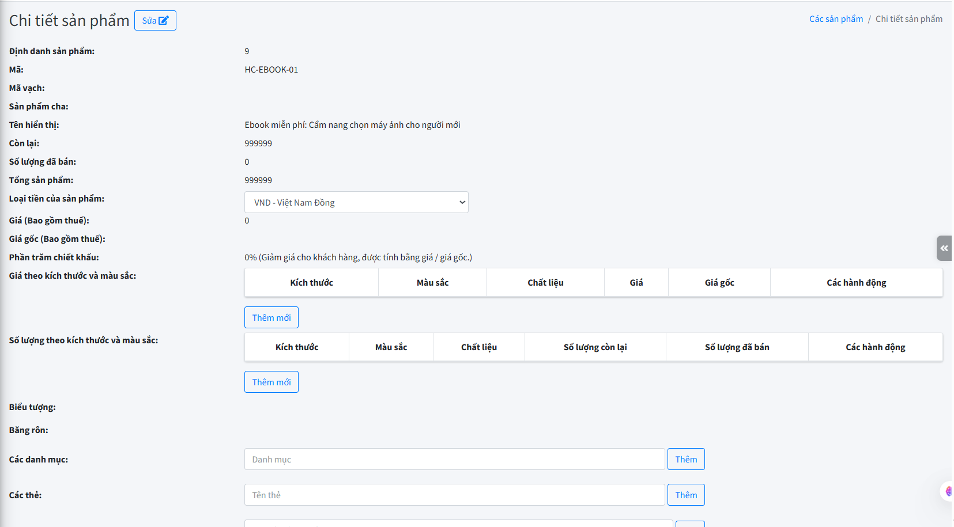
Task: Click the product code HC-EBOOK-01
Action: click(272, 70)
